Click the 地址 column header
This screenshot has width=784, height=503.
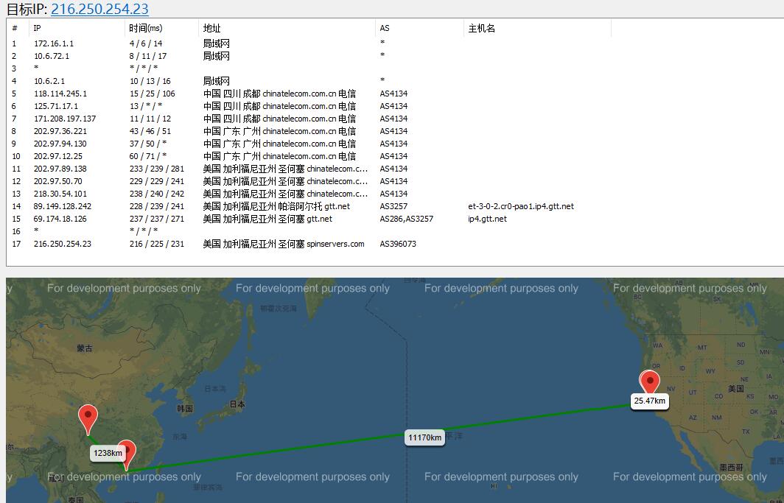point(211,28)
